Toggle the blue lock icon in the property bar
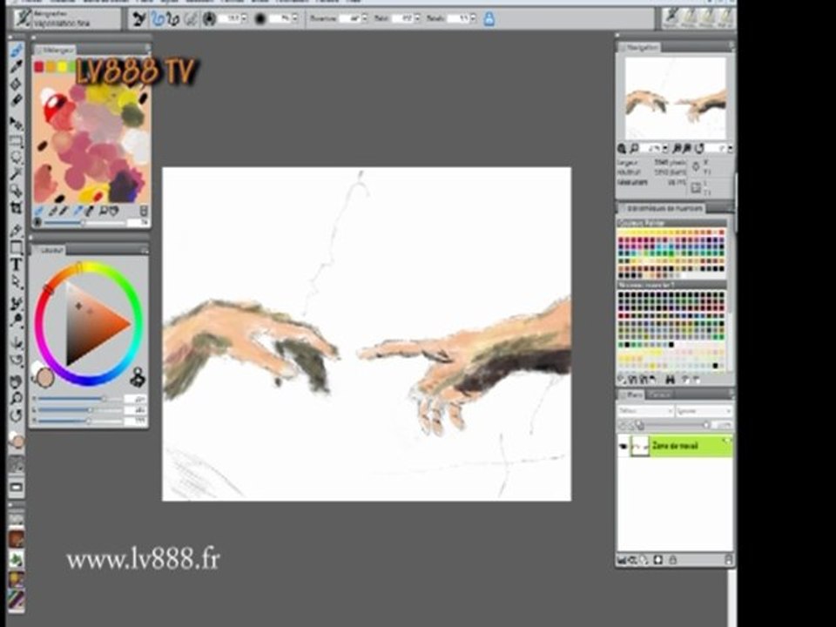 (x=489, y=19)
